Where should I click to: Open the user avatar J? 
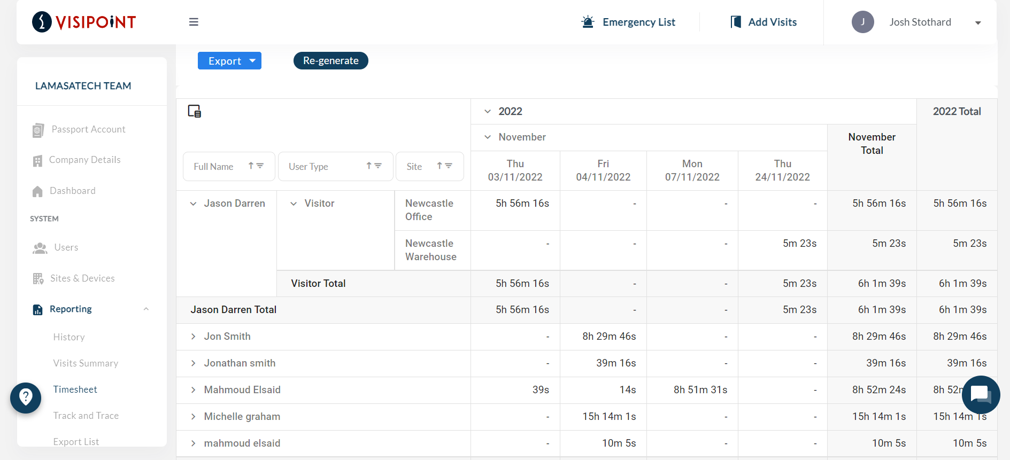862,22
